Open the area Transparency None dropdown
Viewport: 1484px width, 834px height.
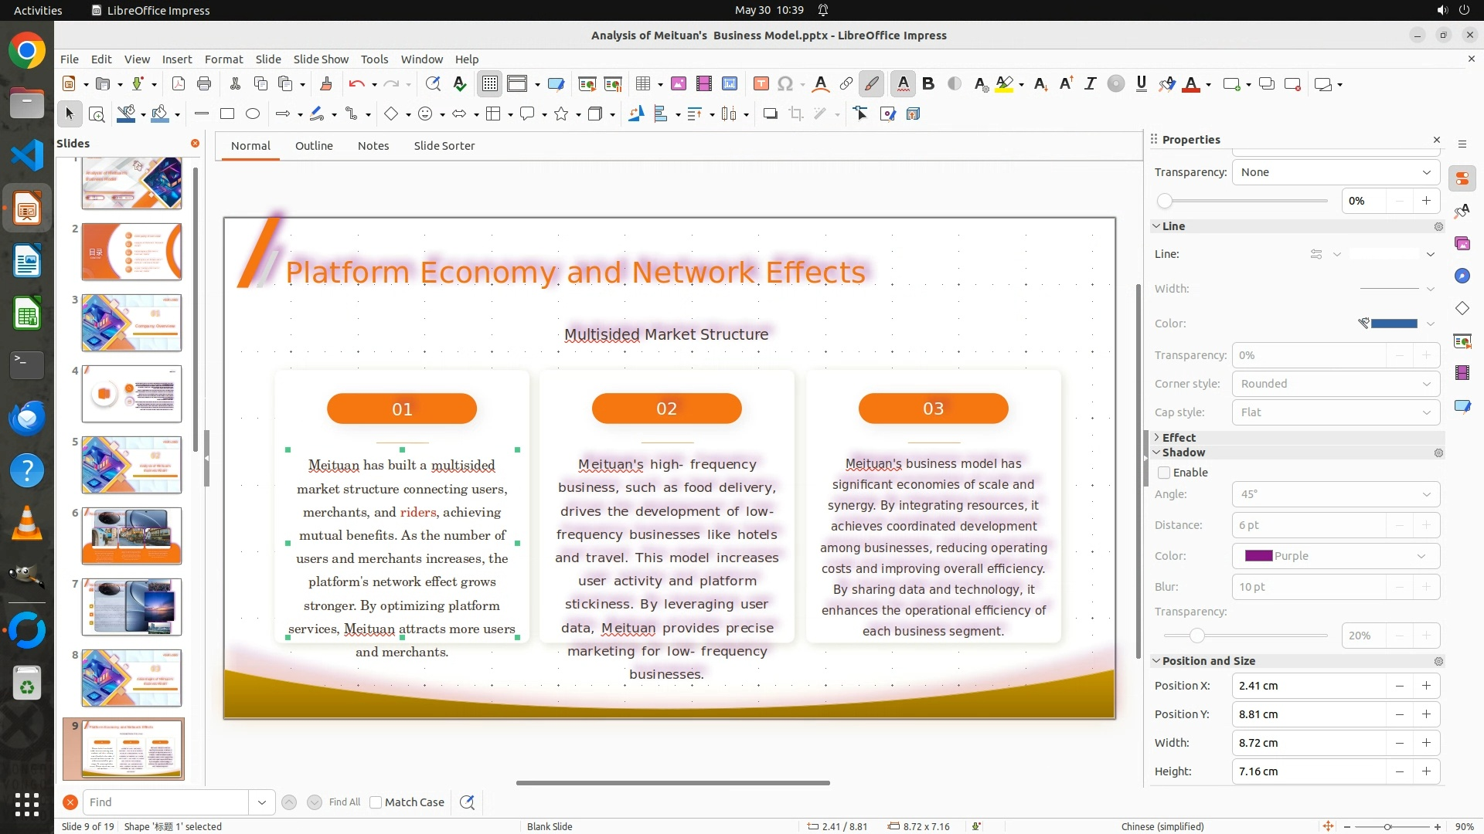tap(1335, 172)
